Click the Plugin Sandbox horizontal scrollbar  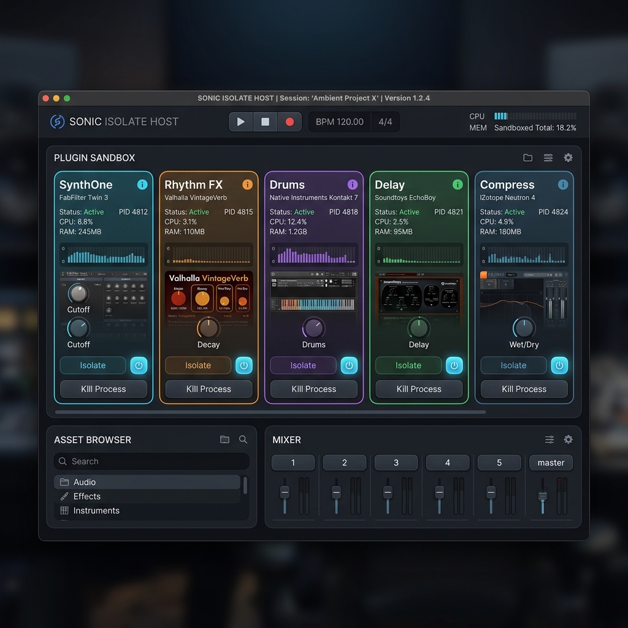point(270,412)
